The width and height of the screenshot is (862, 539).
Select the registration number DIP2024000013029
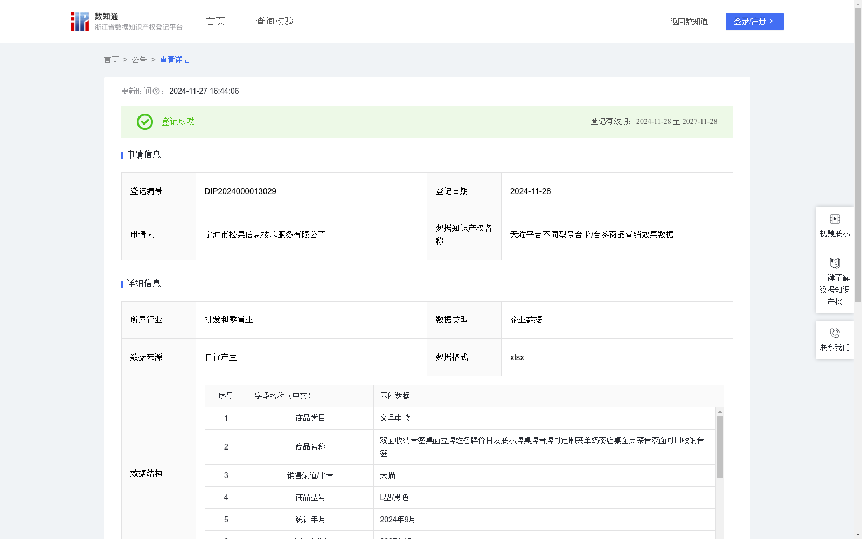pyautogui.click(x=240, y=191)
